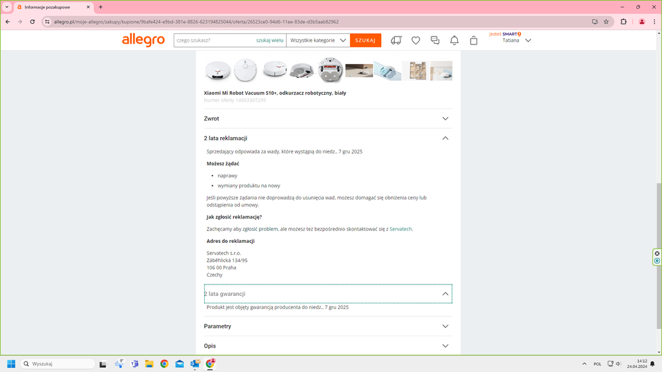Follow the Servatech seller link

[x=400, y=229]
